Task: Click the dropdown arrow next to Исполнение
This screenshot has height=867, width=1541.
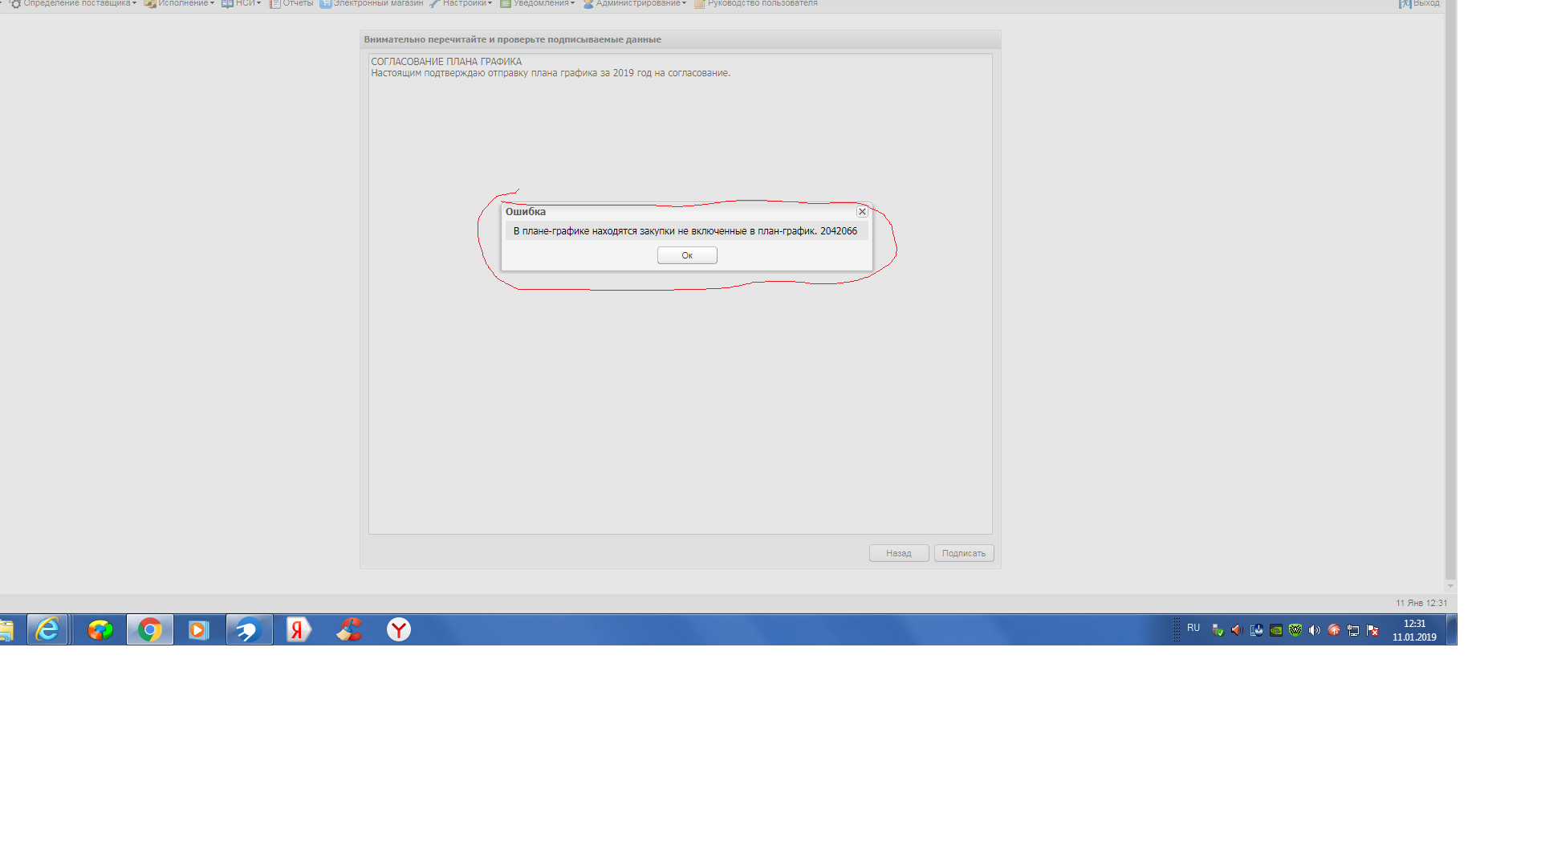Action: pos(212,3)
